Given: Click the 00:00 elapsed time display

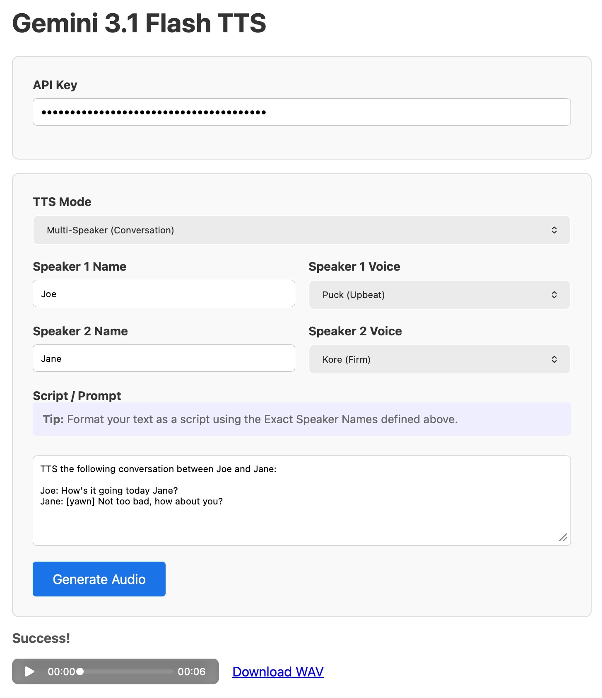Looking at the screenshot, I should [61, 671].
